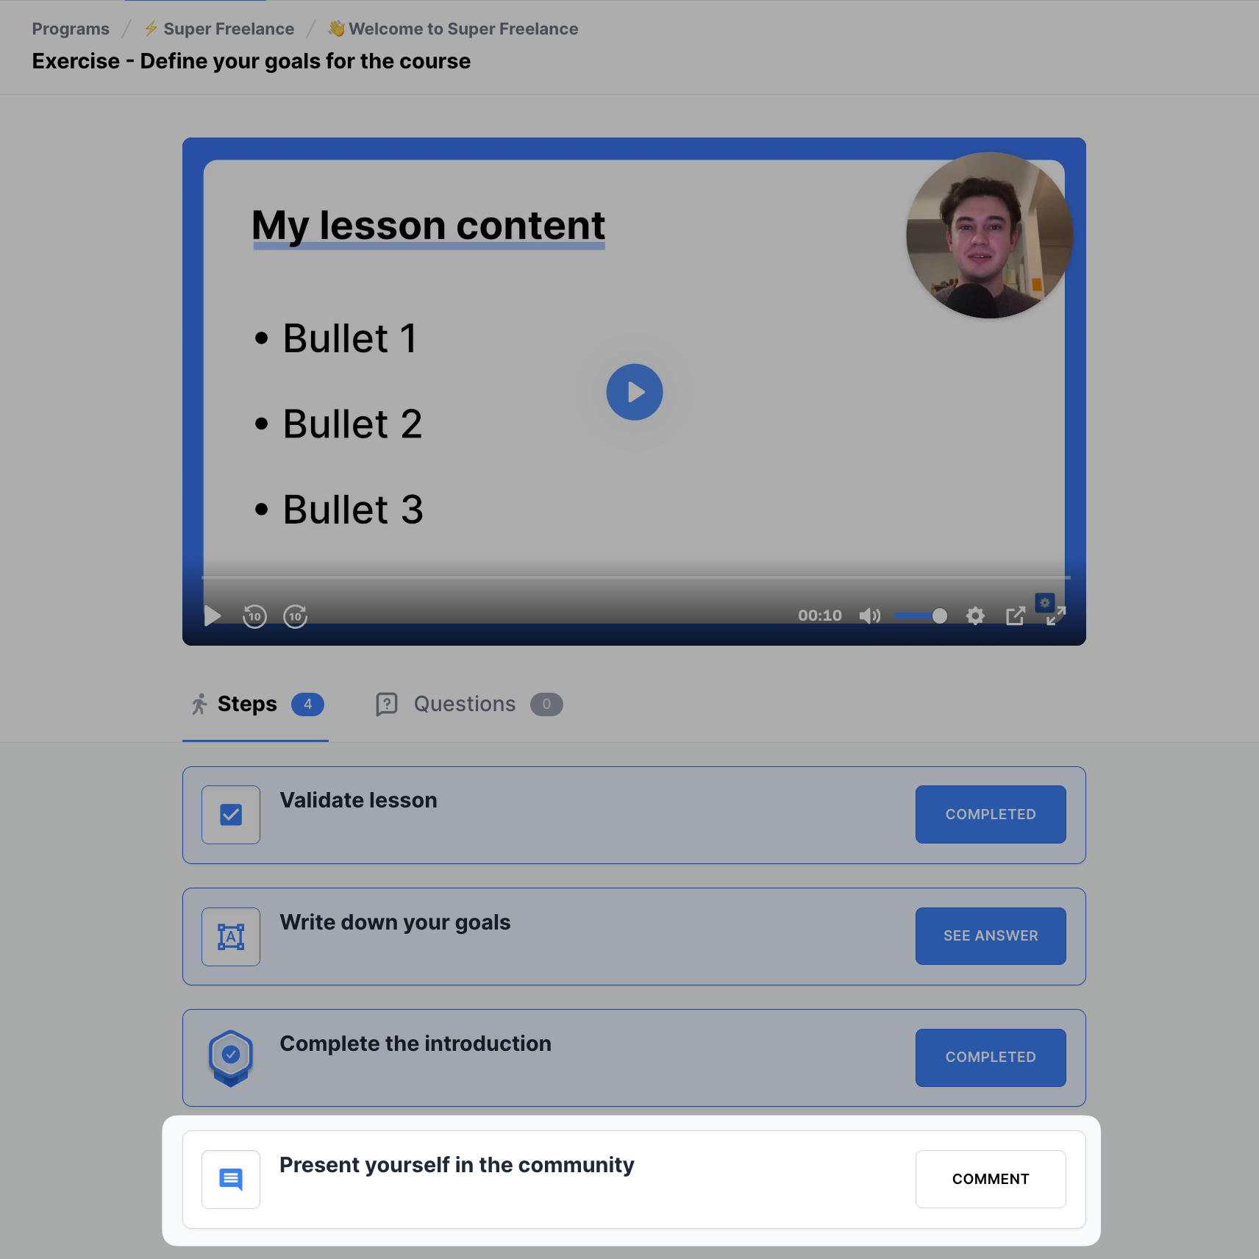Select the 'Complete the introduction' step title
The image size is (1259, 1259).
(415, 1044)
